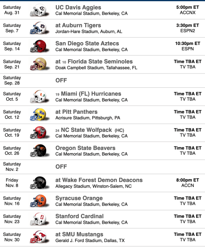Viewport: 205px width, 247px height.
Task: Click the at Wake Forest Demon Deacons link
Action: [99, 180]
